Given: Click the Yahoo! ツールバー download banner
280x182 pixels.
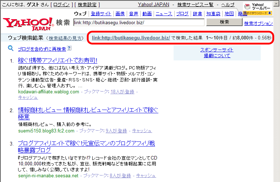Looking at the screenshot, I should coord(258,9).
